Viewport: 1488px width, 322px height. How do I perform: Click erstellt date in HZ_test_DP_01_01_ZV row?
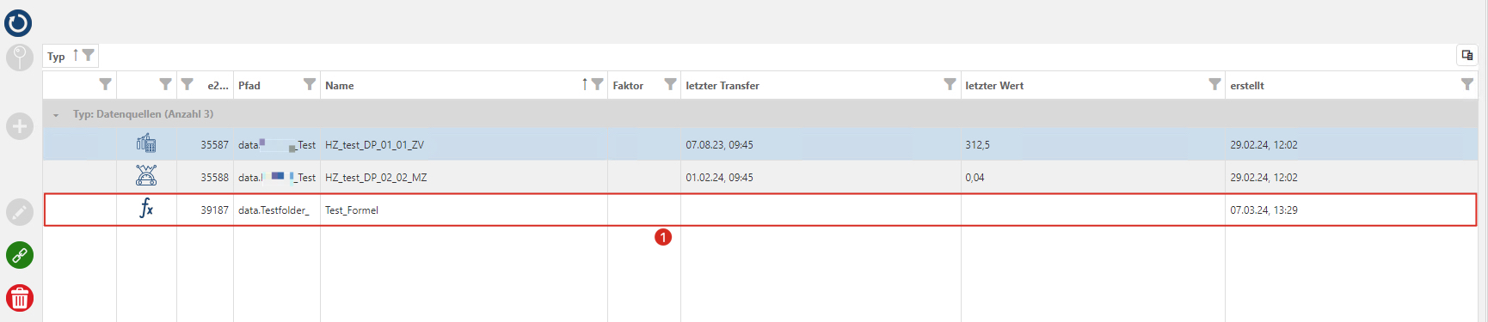[x=1264, y=145]
